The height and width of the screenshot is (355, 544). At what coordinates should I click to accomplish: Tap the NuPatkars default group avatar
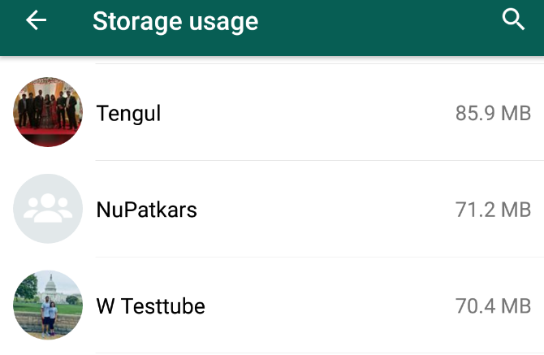48,209
